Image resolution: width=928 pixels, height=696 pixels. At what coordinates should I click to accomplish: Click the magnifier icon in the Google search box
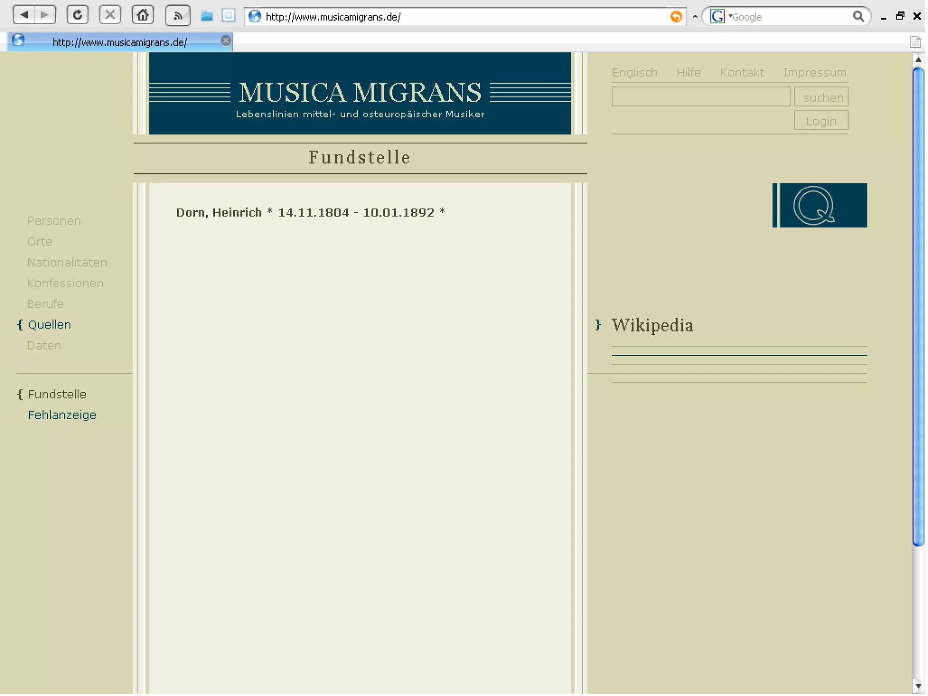point(858,17)
